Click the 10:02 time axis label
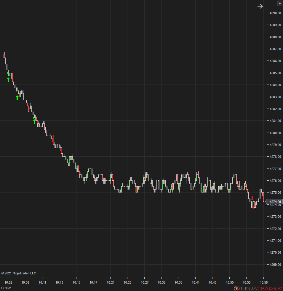 pos(8,282)
